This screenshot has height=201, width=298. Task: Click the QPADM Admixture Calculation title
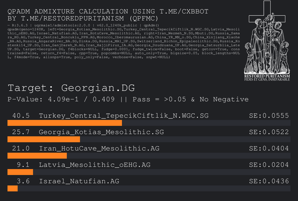click(x=108, y=15)
